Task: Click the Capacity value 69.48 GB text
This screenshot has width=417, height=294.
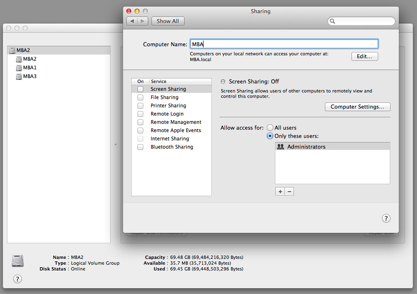Action: (206, 257)
